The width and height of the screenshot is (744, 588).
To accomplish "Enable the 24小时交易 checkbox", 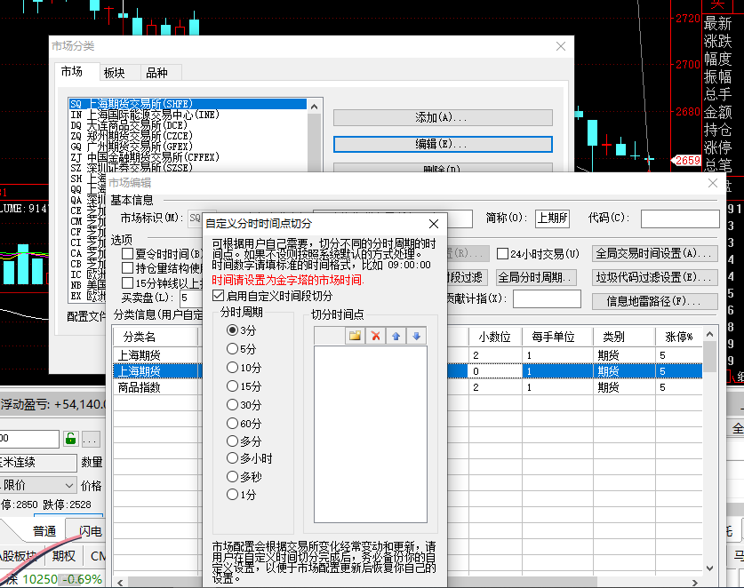I will click(503, 254).
